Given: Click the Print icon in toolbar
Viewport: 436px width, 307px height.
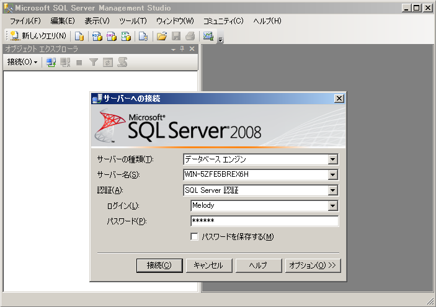Looking at the screenshot, I should pyautogui.click(x=190, y=36).
